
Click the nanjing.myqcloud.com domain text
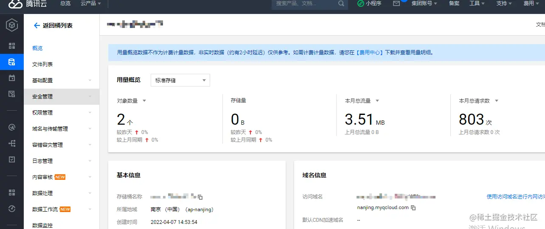(383, 208)
